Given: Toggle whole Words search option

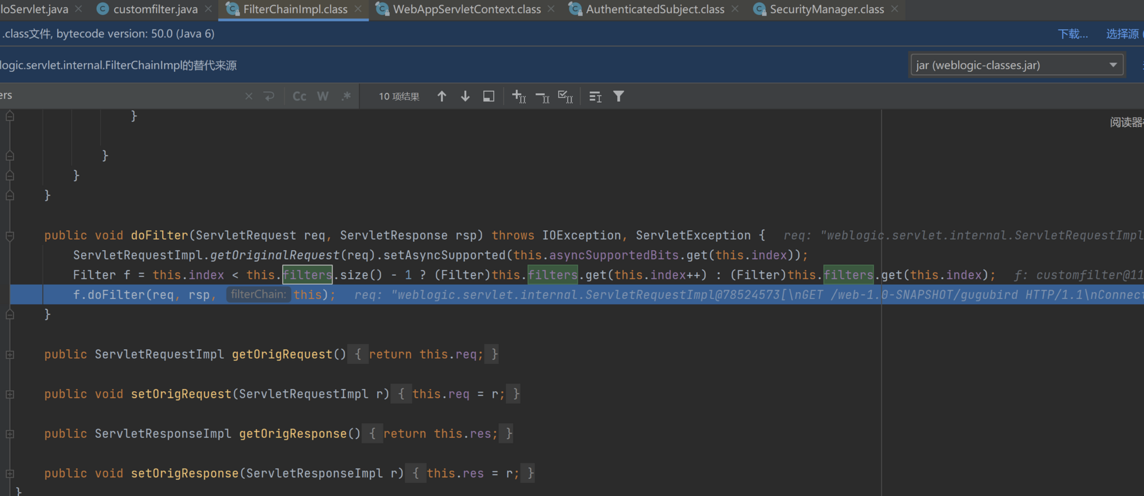Looking at the screenshot, I should pyautogui.click(x=323, y=96).
